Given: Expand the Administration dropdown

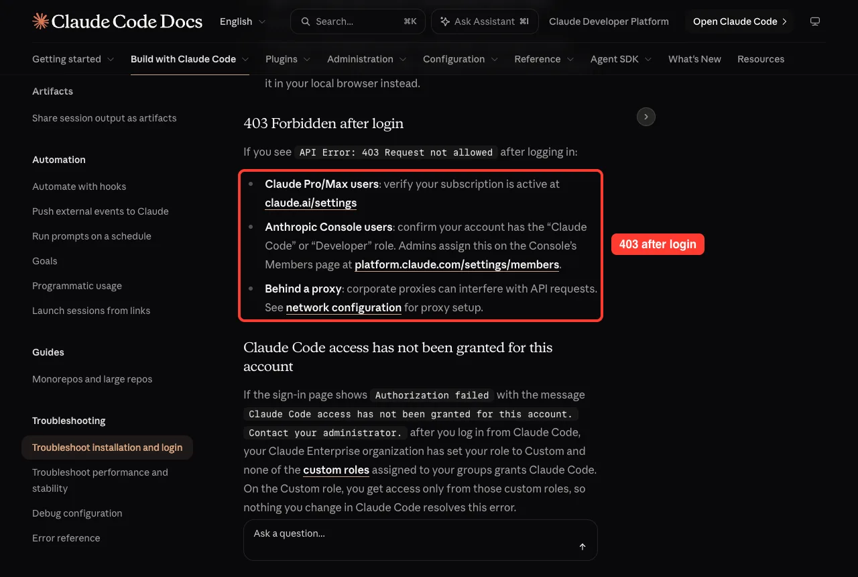Looking at the screenshot, I should (367, 59).
